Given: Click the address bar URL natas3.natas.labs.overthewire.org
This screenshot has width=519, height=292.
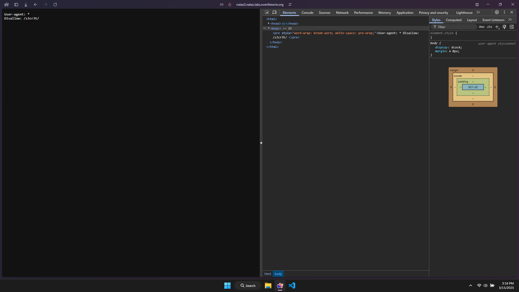Looking at the screenshot, I should click(x=260, y=5).
